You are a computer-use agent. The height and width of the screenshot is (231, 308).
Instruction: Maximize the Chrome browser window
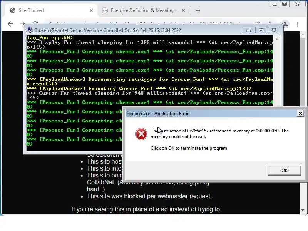[x=285, y=4]
